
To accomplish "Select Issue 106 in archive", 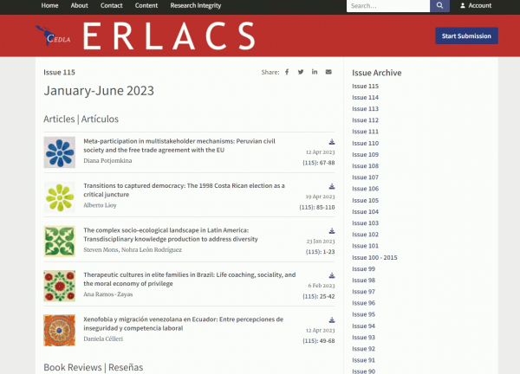I will click(365, 189).
